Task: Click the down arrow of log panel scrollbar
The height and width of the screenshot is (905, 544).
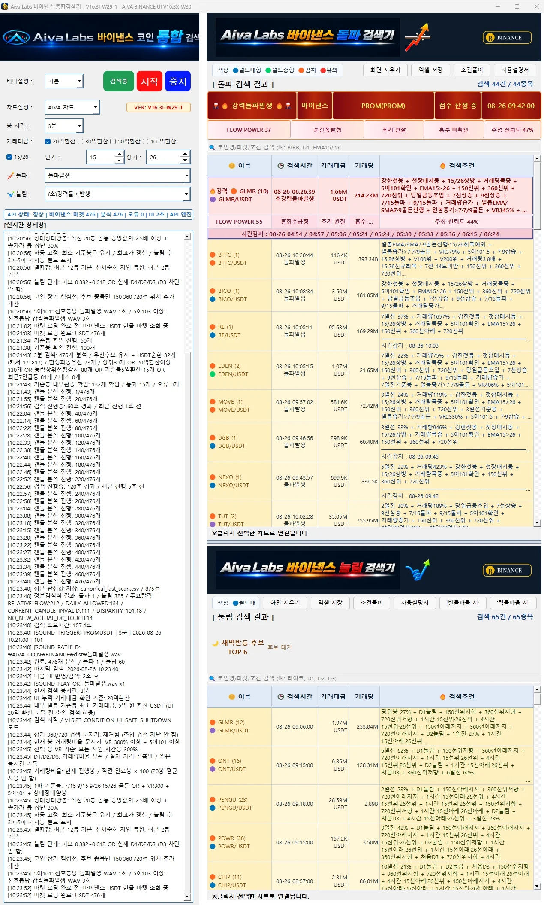Action: 187,896
